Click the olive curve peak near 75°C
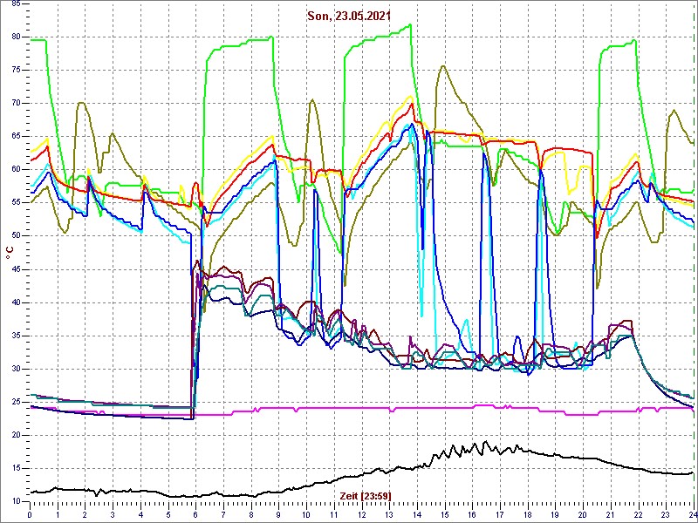 coord(443,66)
